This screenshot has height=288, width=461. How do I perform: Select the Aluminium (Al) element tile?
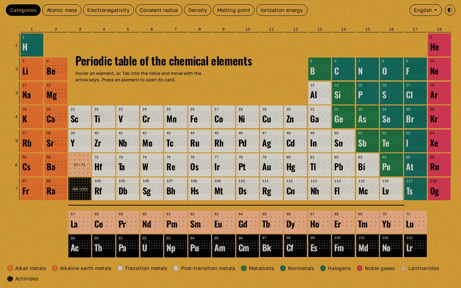pos(319,93)
